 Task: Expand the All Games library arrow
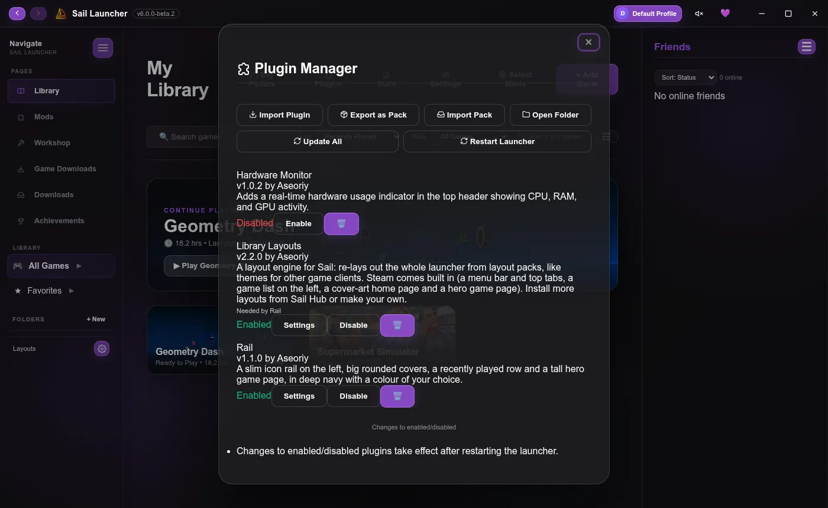[x=79, y=266]
